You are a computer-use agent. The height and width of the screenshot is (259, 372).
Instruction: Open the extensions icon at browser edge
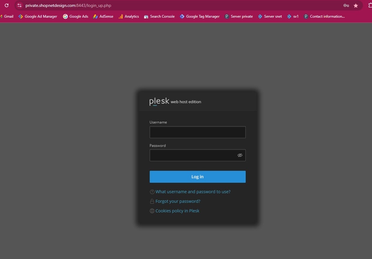tap(370, 5)
